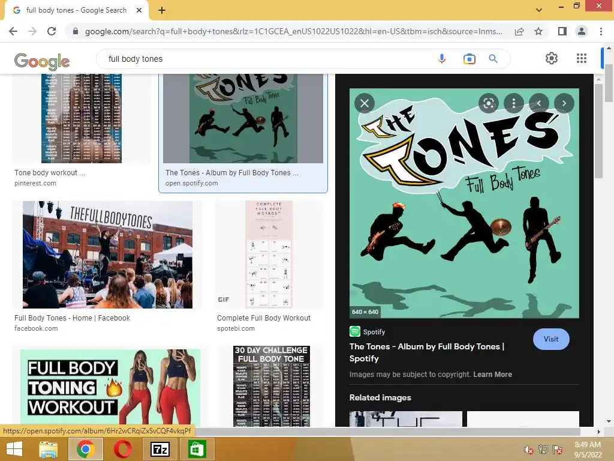Image resolution: width=614 pixels, height=461 pixels.
Task: Expand the tab search chevron
Action: click(x=539, y=10)
